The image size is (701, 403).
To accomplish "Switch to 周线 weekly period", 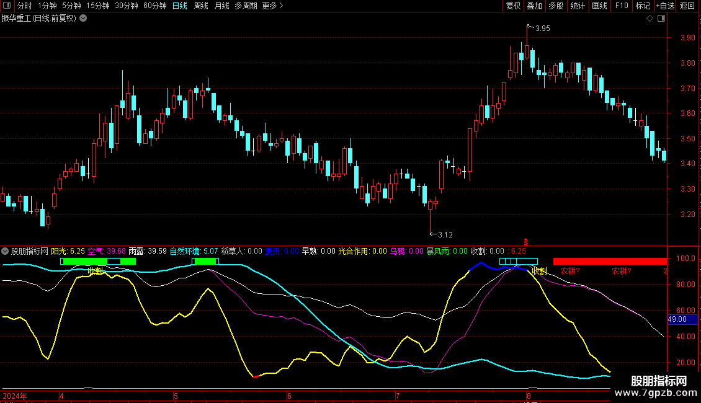I will click(201, 6).
